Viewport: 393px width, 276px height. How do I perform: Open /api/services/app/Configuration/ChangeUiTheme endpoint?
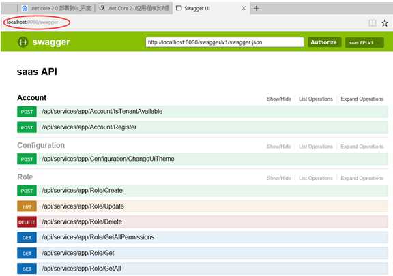coord(108,159)
